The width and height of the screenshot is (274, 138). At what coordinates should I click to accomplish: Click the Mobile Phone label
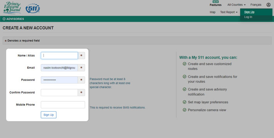25,105
